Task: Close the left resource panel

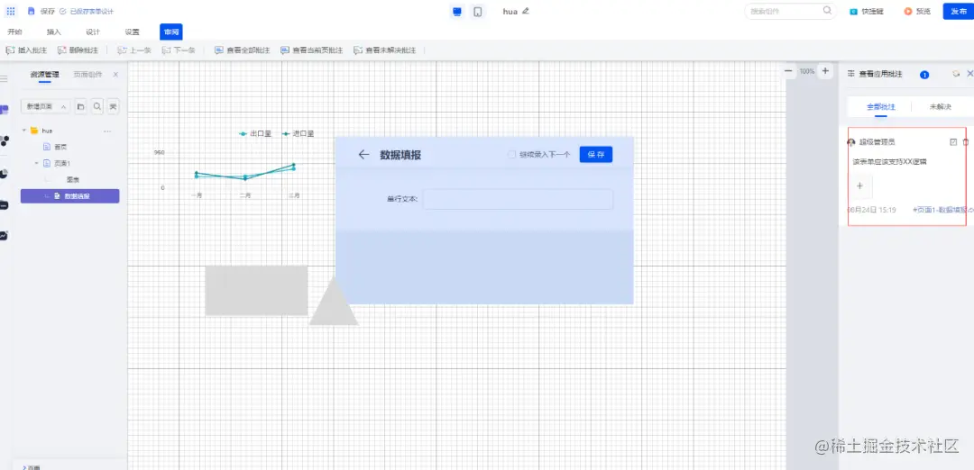Action: click(x=115, y=75)
